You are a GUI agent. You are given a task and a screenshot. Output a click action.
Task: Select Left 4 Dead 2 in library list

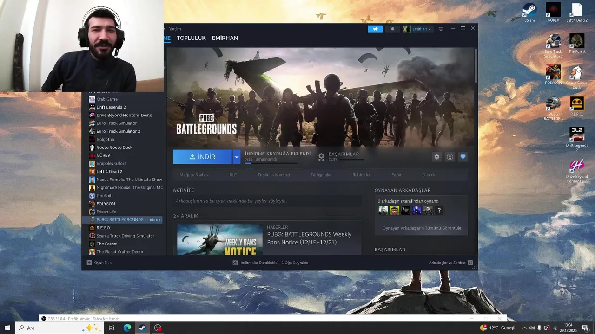point(109,172)
